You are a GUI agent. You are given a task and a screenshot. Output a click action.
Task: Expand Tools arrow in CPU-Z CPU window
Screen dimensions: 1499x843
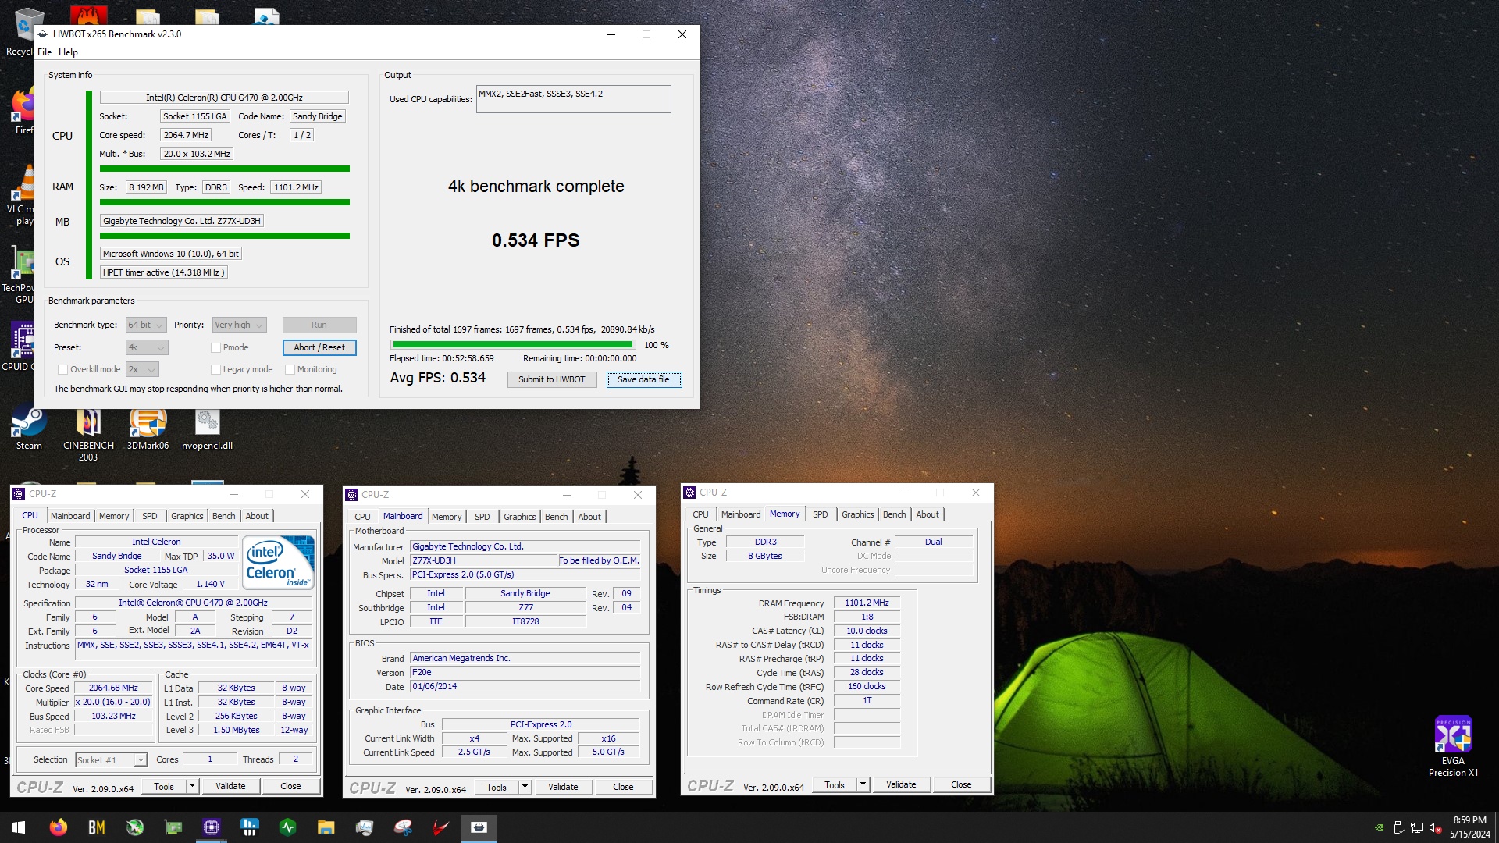(192, 787)
